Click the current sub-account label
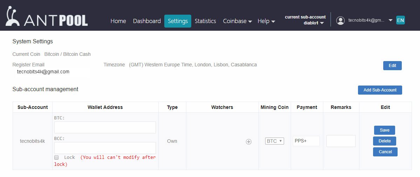 [x=305, y=17]
